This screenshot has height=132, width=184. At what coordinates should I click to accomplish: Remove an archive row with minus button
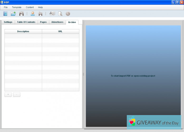coord(17,94)
